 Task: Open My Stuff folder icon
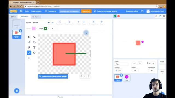(x=142, y=11)
